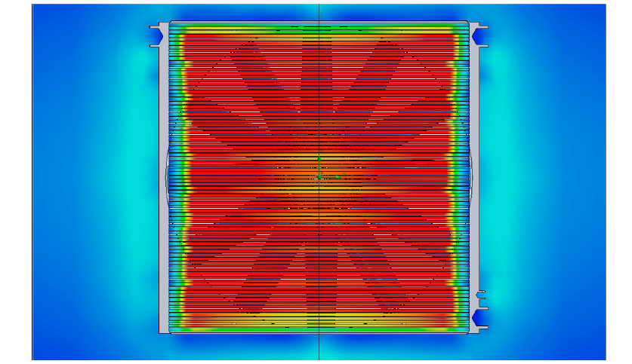Probe the orange zone just above the origin

tap(319, 151)
